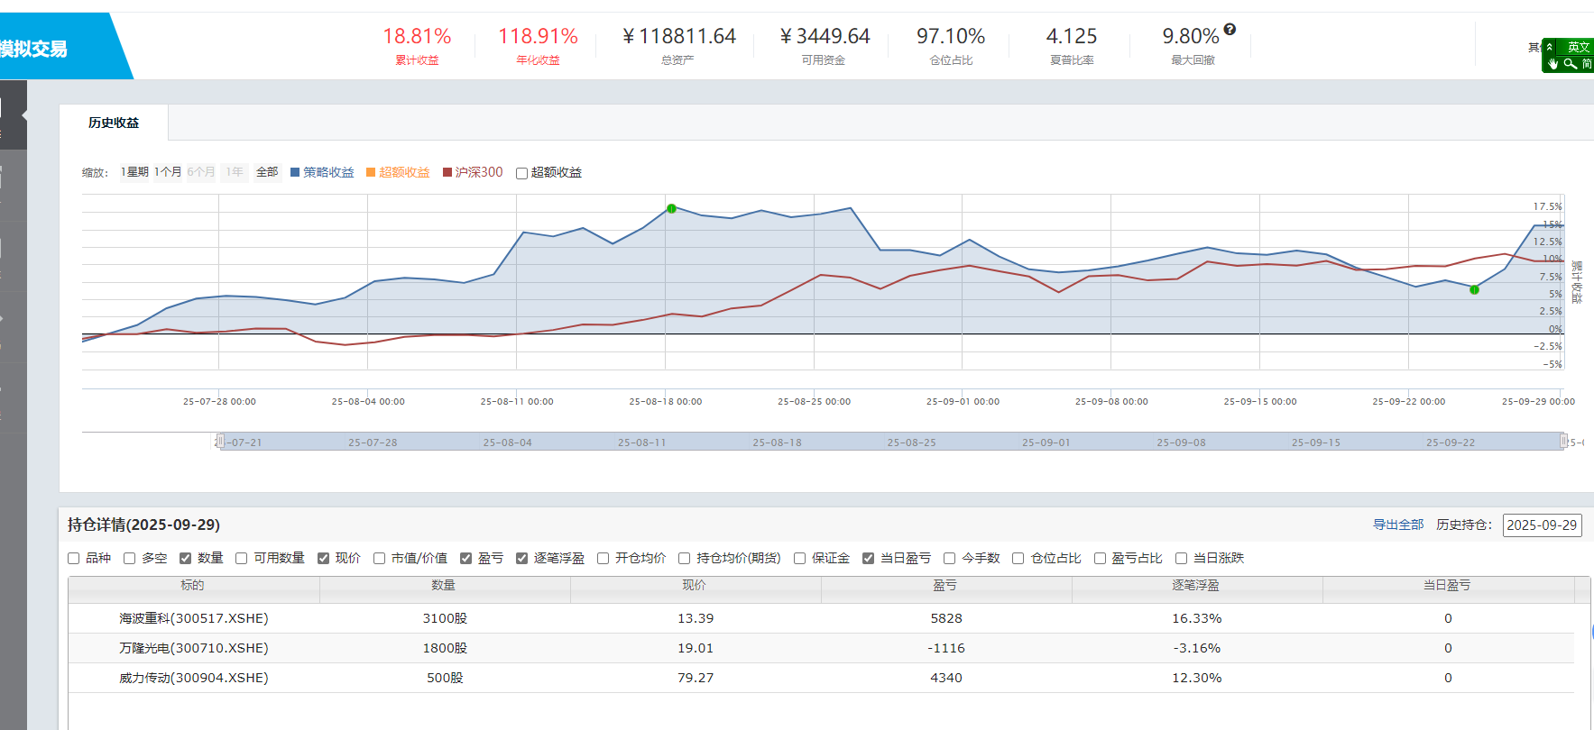The image size is (1594, 730).
Task: Sort by the 盈亏 column header
Action: click(x=945, y=586)
